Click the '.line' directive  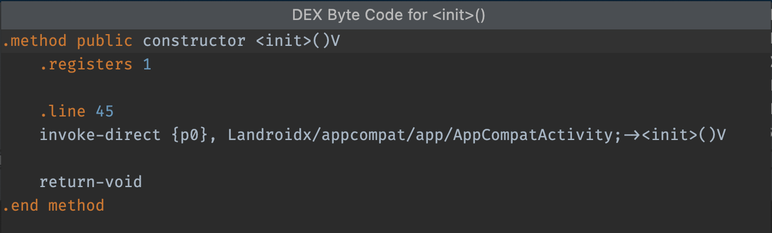tap(62, 111)
